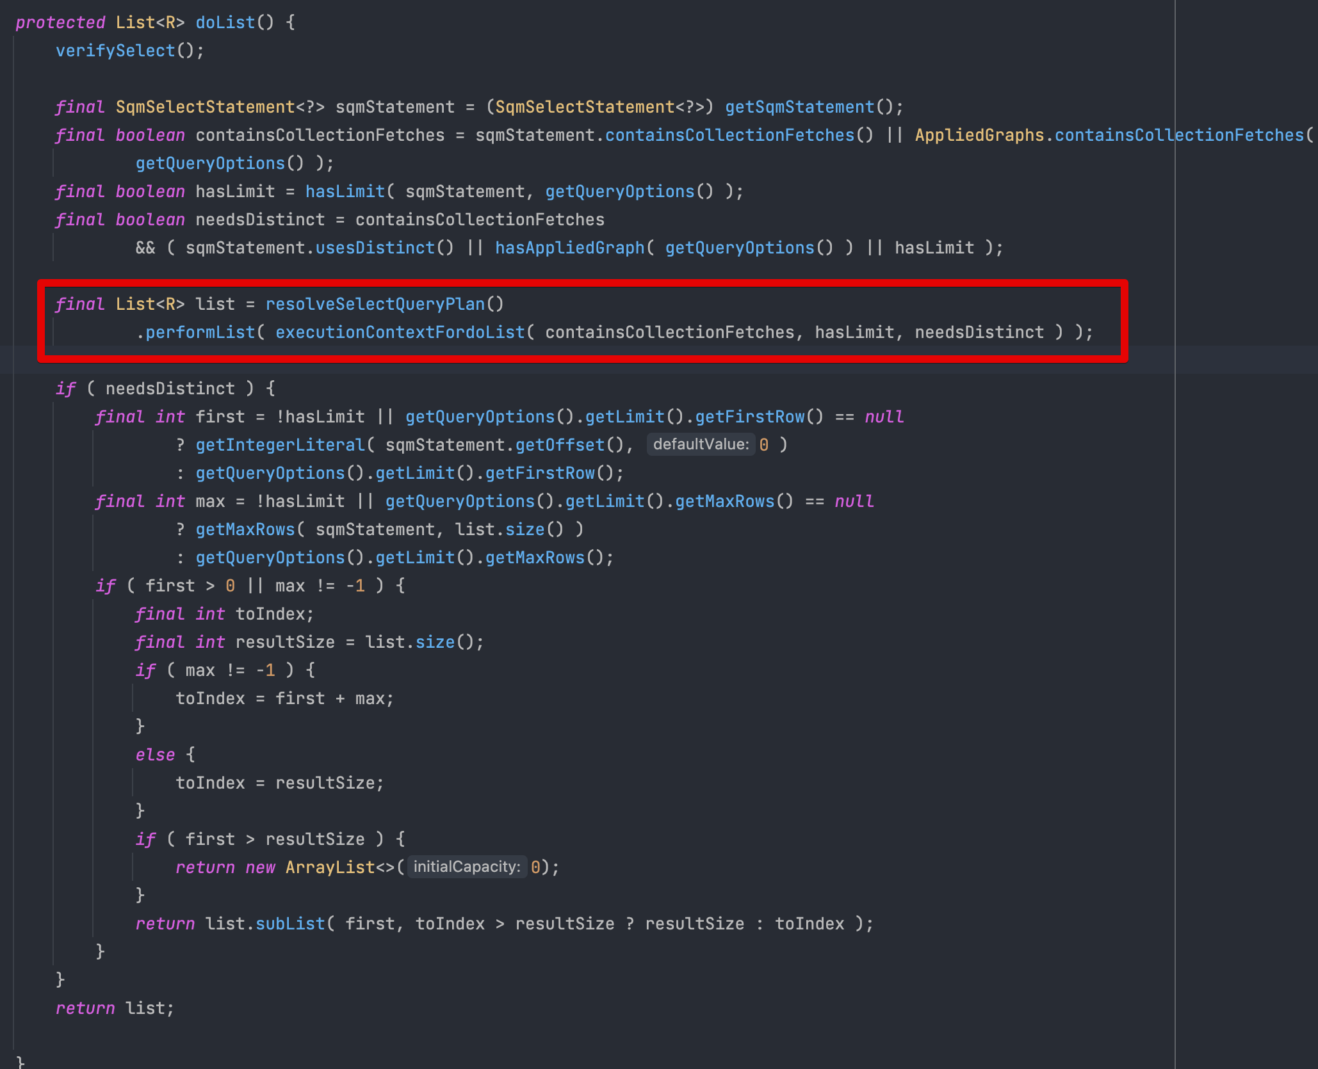The width and height of the screenshot is (1318, 1069).
Task: Click the 'if ( first > resultSize )' condition
Action: tap(270, 839)
